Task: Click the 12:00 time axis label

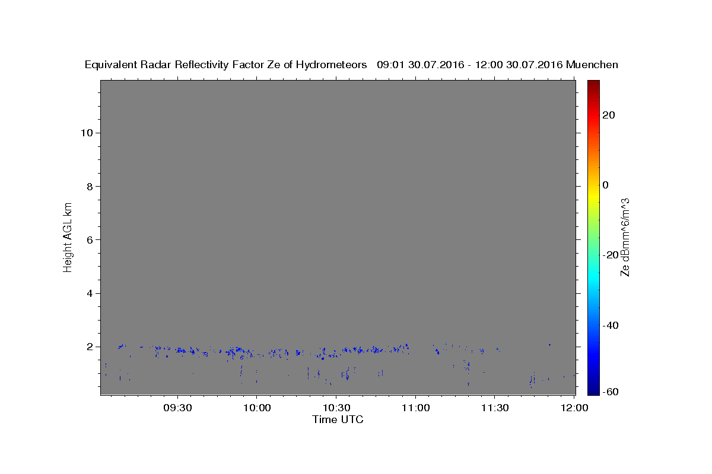Action: click(x=574, y=408)
